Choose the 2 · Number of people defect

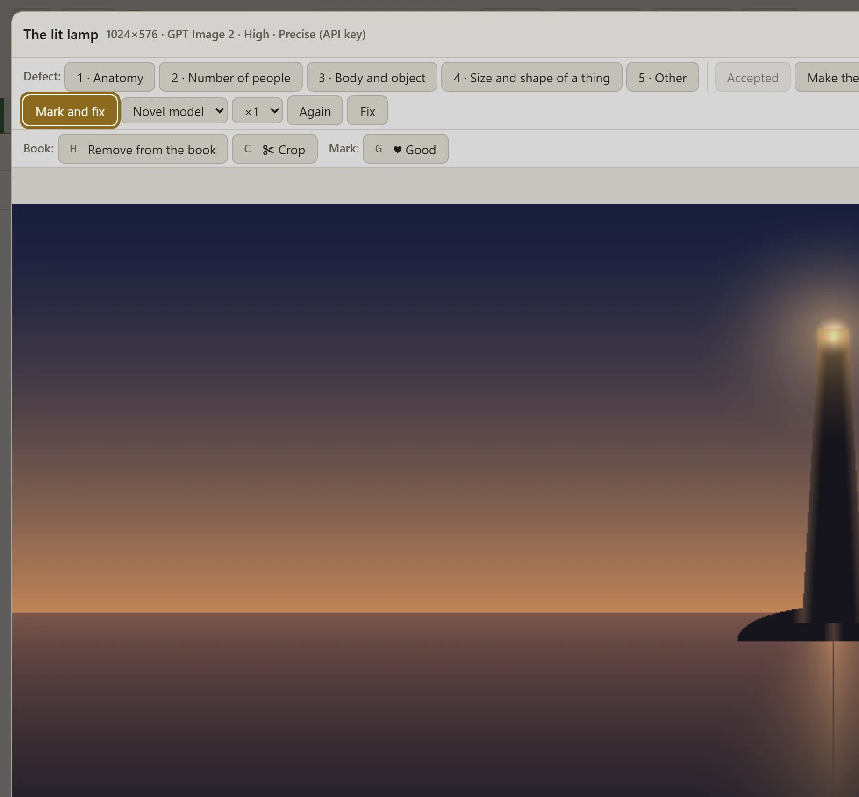click(230, 77)
